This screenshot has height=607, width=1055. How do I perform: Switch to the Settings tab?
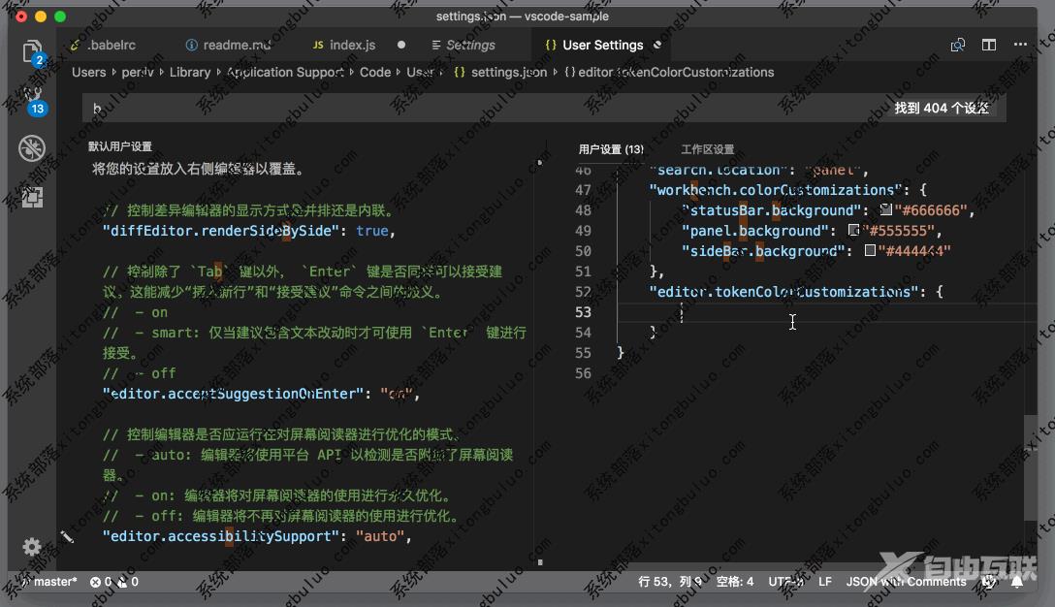point(464,45)
